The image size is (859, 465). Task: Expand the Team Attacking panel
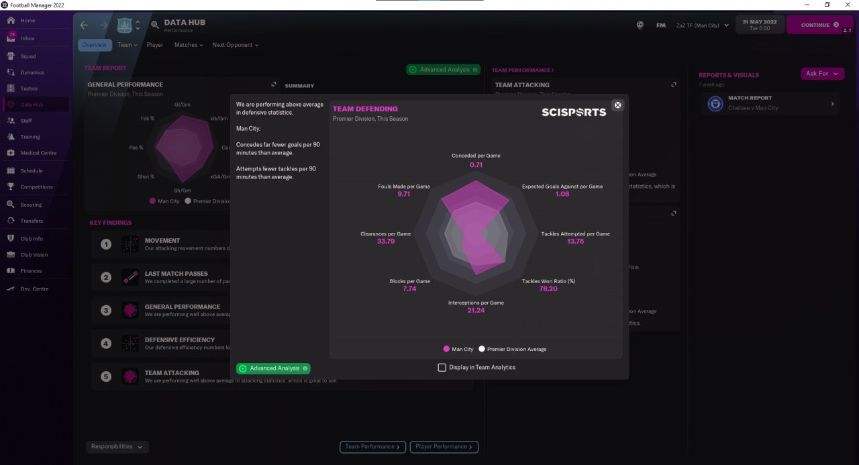[x=674, y=85]
